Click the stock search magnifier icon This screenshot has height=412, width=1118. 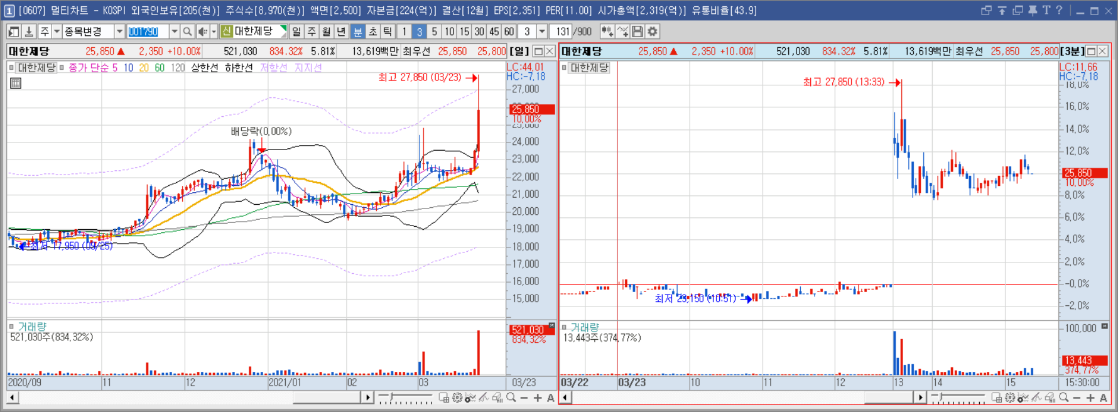(x=187, y=31)
